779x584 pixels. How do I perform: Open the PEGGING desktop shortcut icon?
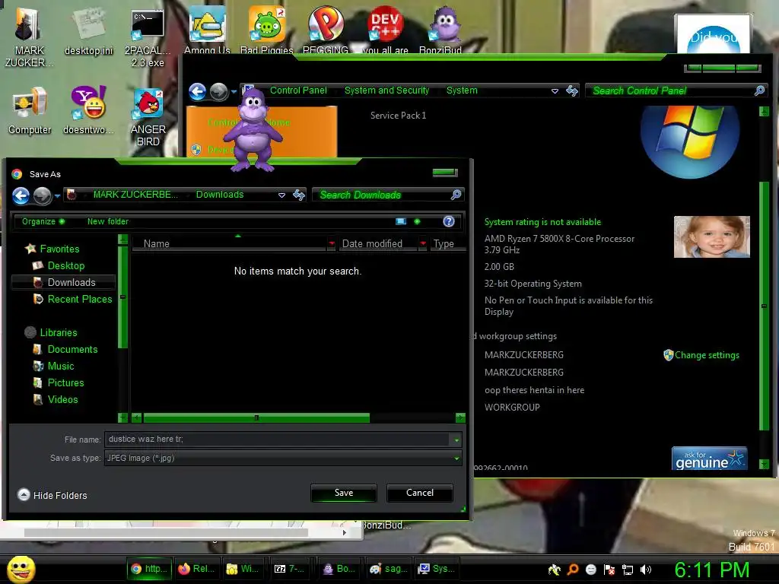[326, 30]
